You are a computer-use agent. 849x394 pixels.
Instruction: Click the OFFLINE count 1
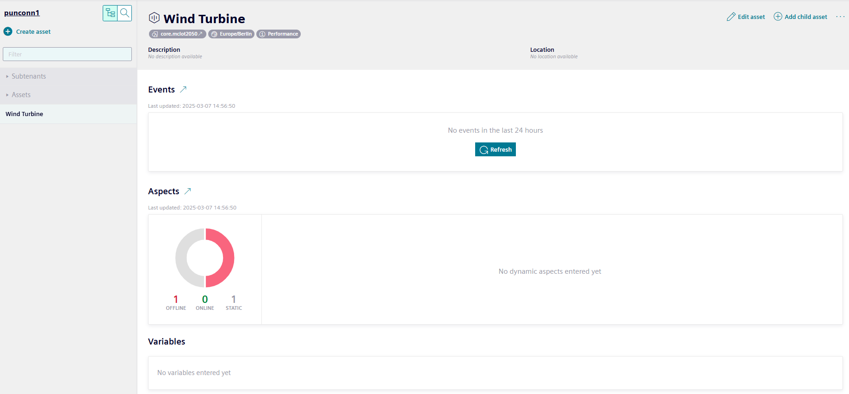(176, 299)
